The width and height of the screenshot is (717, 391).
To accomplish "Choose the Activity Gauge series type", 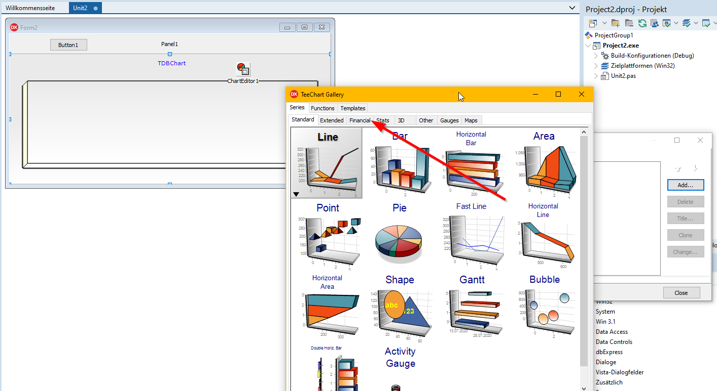I will [x=400, y=367].
